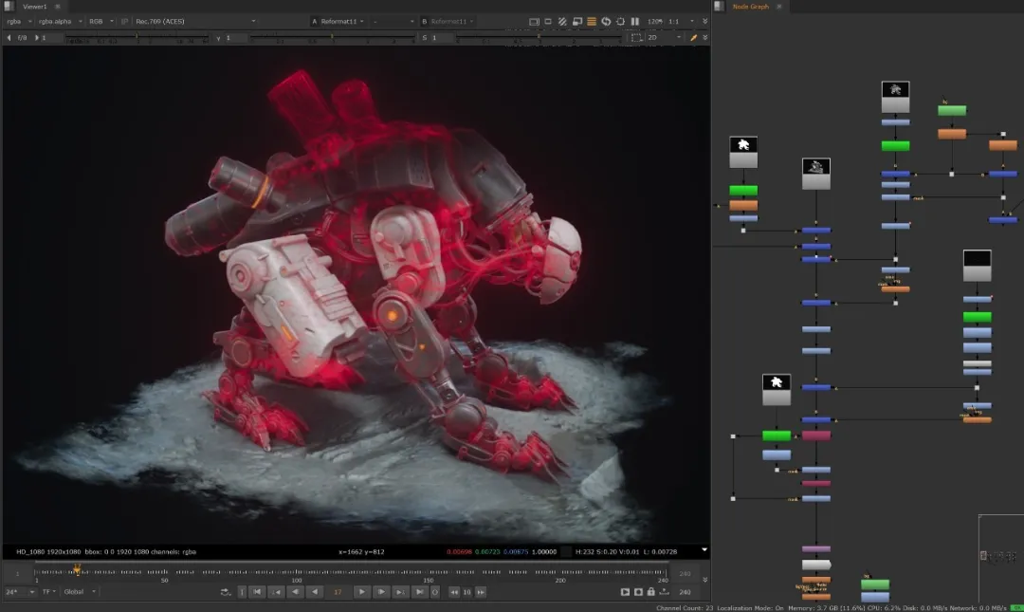Jump to the first frame
This screenshot has width=1024, height=612.
point(256,592)
